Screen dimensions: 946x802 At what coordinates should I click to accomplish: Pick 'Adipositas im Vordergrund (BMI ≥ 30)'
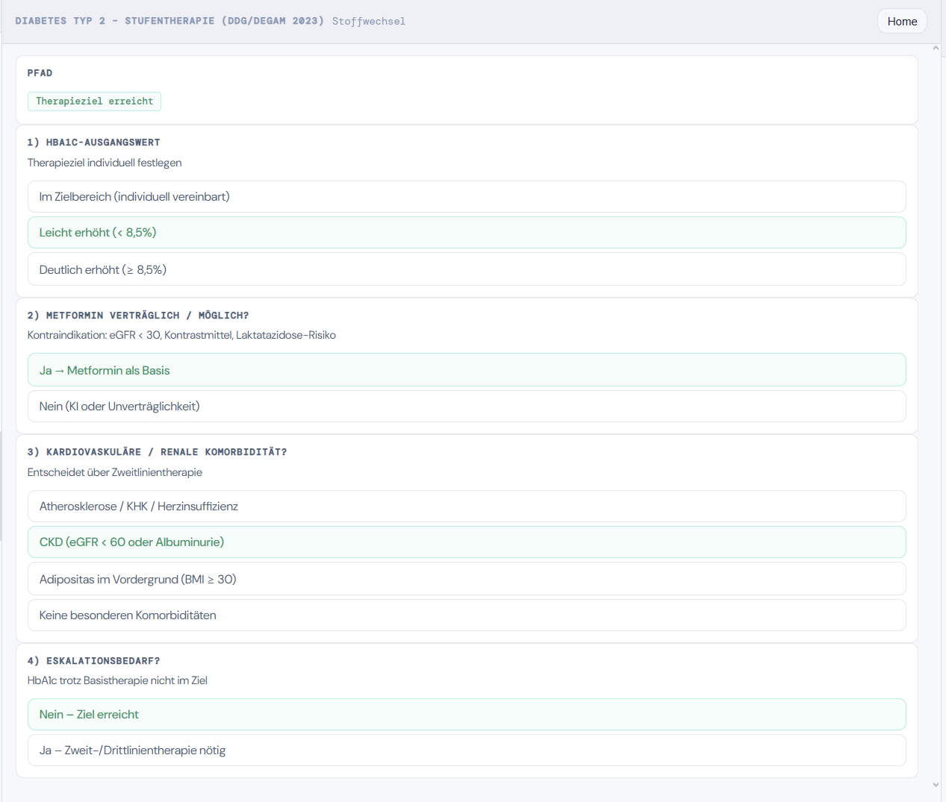pos(466,579)
